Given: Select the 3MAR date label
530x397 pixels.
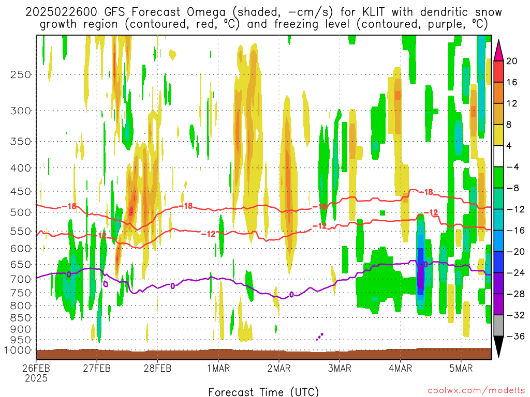Looking at the screenshot, I should tap(340, 368).
